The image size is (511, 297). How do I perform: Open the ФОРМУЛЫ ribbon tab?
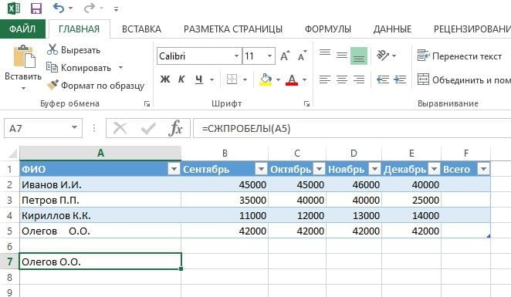tap(328, 29)
